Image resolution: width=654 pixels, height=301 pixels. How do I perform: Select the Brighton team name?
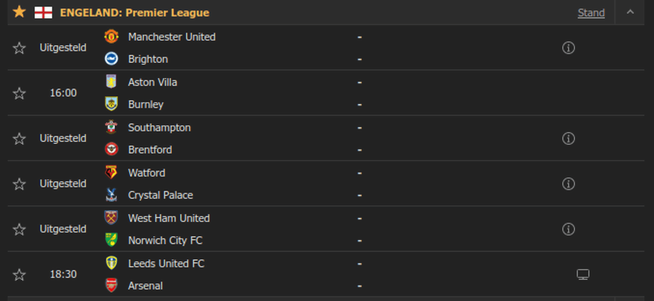(148, 59)
